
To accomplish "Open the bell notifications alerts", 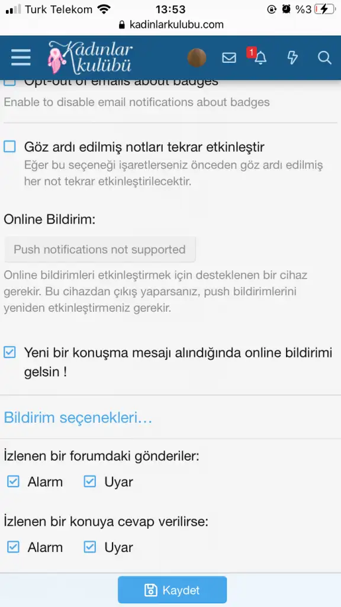I will (260, 57).
